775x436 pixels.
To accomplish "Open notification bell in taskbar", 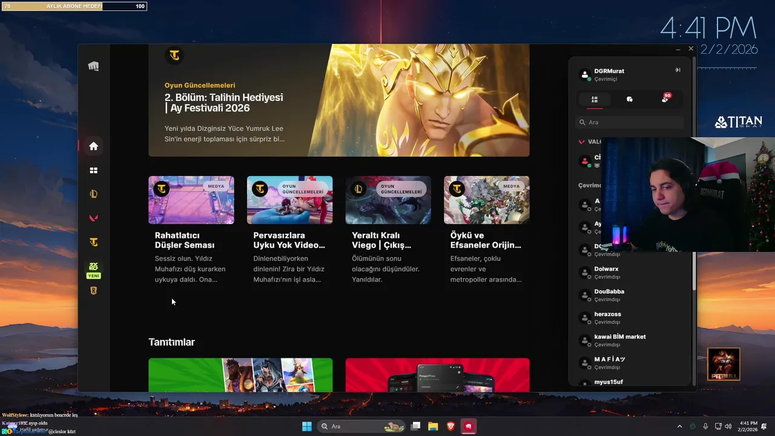I will (x=765, y=426).
